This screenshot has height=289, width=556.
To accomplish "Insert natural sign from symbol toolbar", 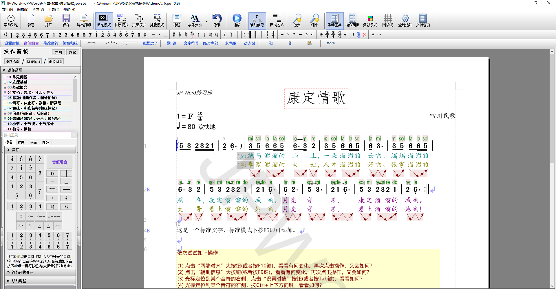I will pyautogui.click(x=186, y=35).
